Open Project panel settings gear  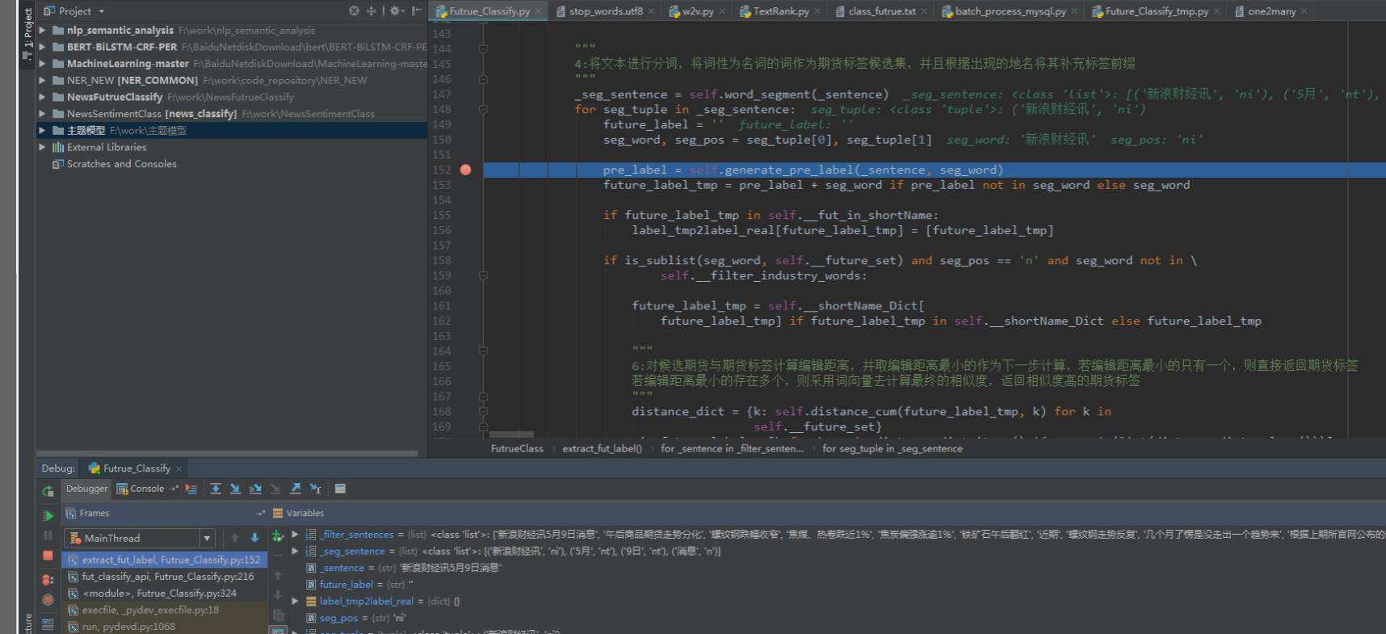click(396, 10)
